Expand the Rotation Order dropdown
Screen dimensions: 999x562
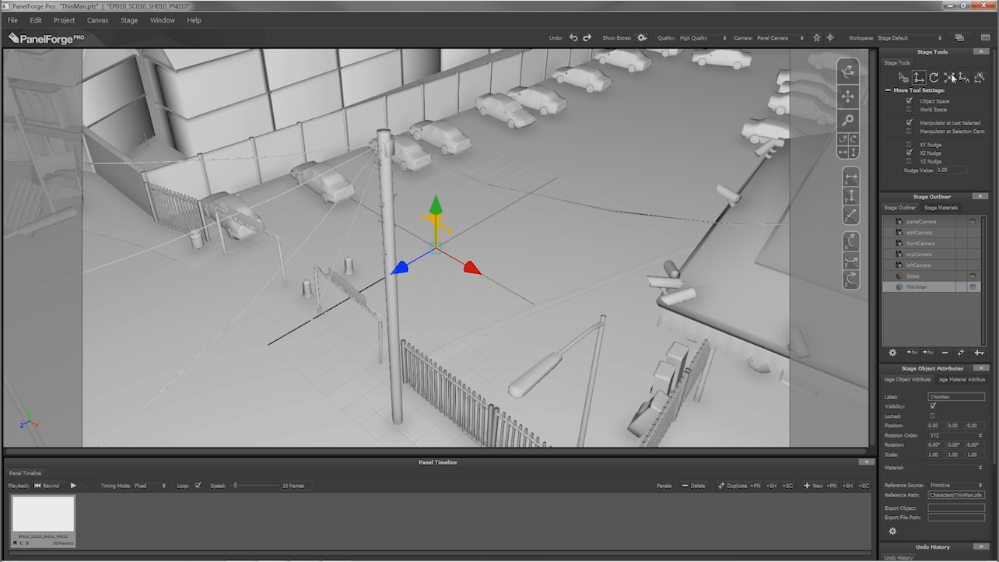pyautogui.click(x=955, y=435)
